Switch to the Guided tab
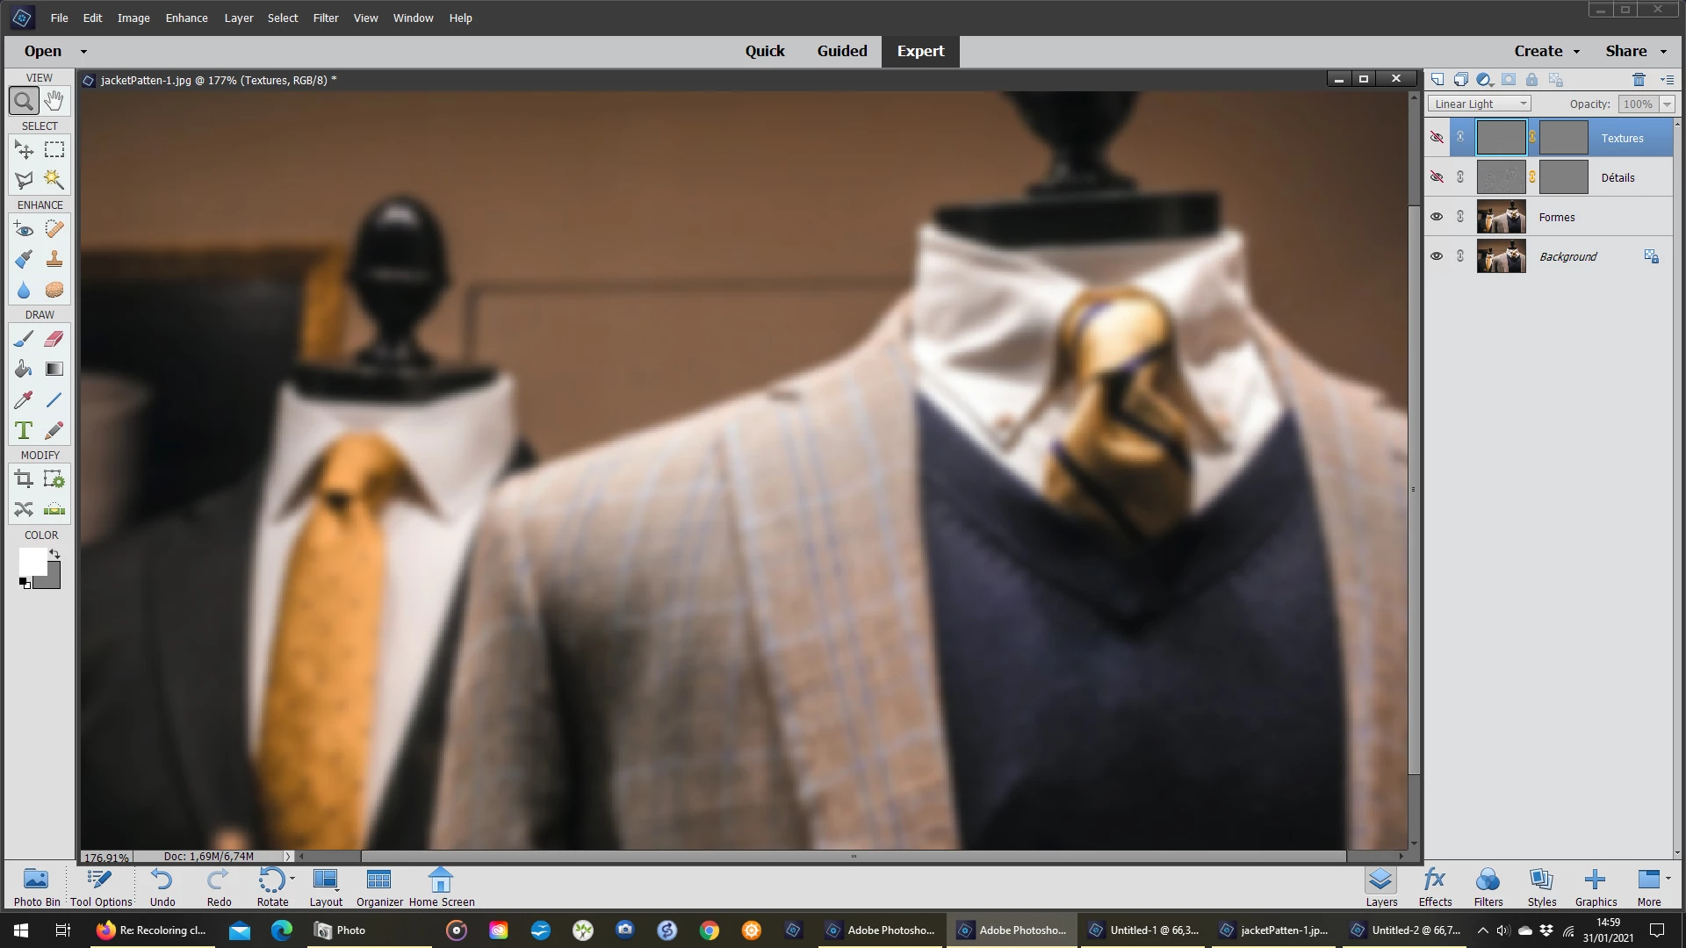The image size is (1686, 948). [x=841, y=51]
